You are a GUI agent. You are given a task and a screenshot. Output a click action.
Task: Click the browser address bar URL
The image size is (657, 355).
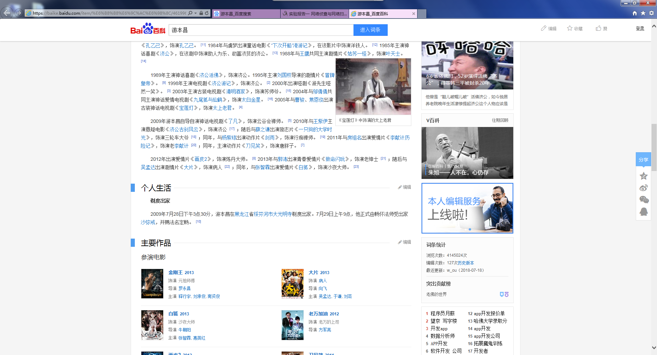[109, 13]
